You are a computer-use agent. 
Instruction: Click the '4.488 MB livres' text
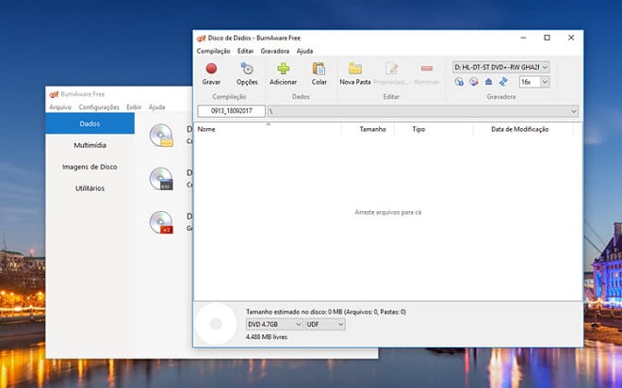[267, 337]
